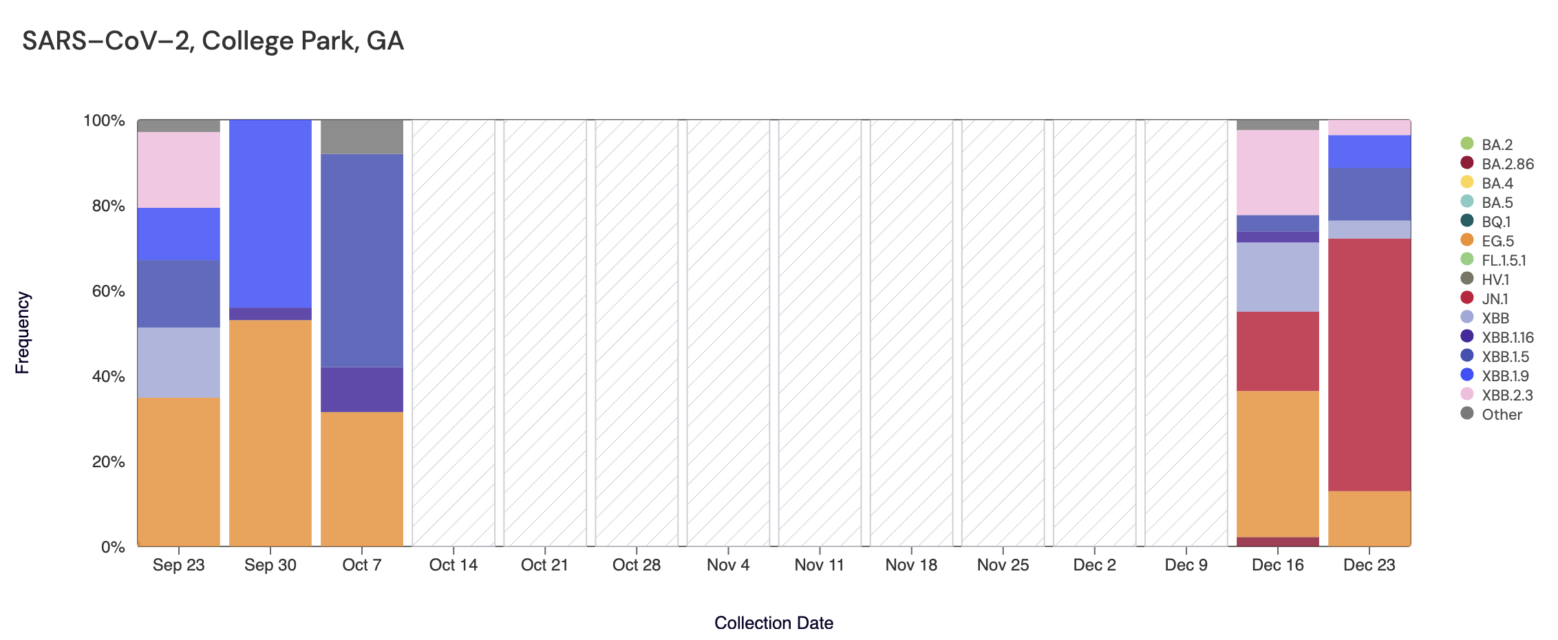Click the EG.5 legend swatch
The height and width of the screenshot is (640, 1558).
[x=1467, y=241]
